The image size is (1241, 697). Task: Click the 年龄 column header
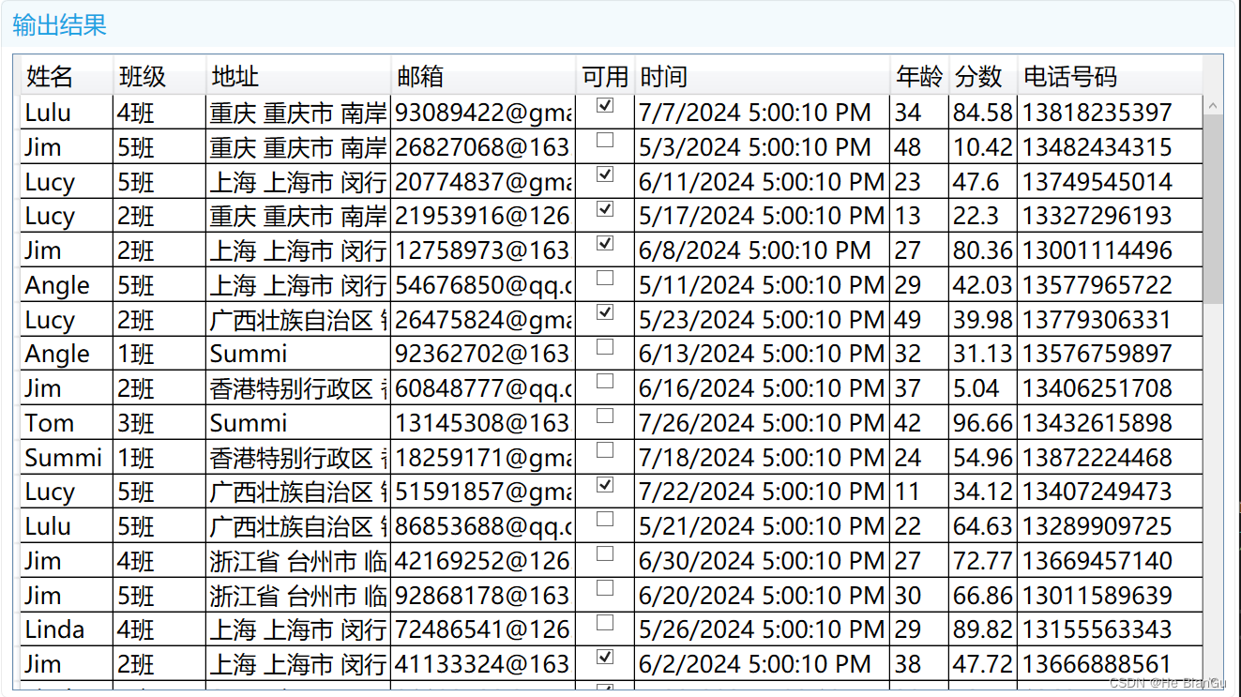pyautogui.click(x=919, y=76)
